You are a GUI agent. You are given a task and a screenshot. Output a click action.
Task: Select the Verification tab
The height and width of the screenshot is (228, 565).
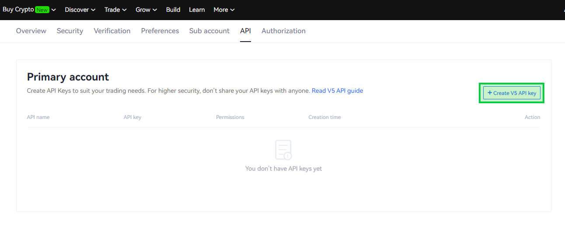112,31
